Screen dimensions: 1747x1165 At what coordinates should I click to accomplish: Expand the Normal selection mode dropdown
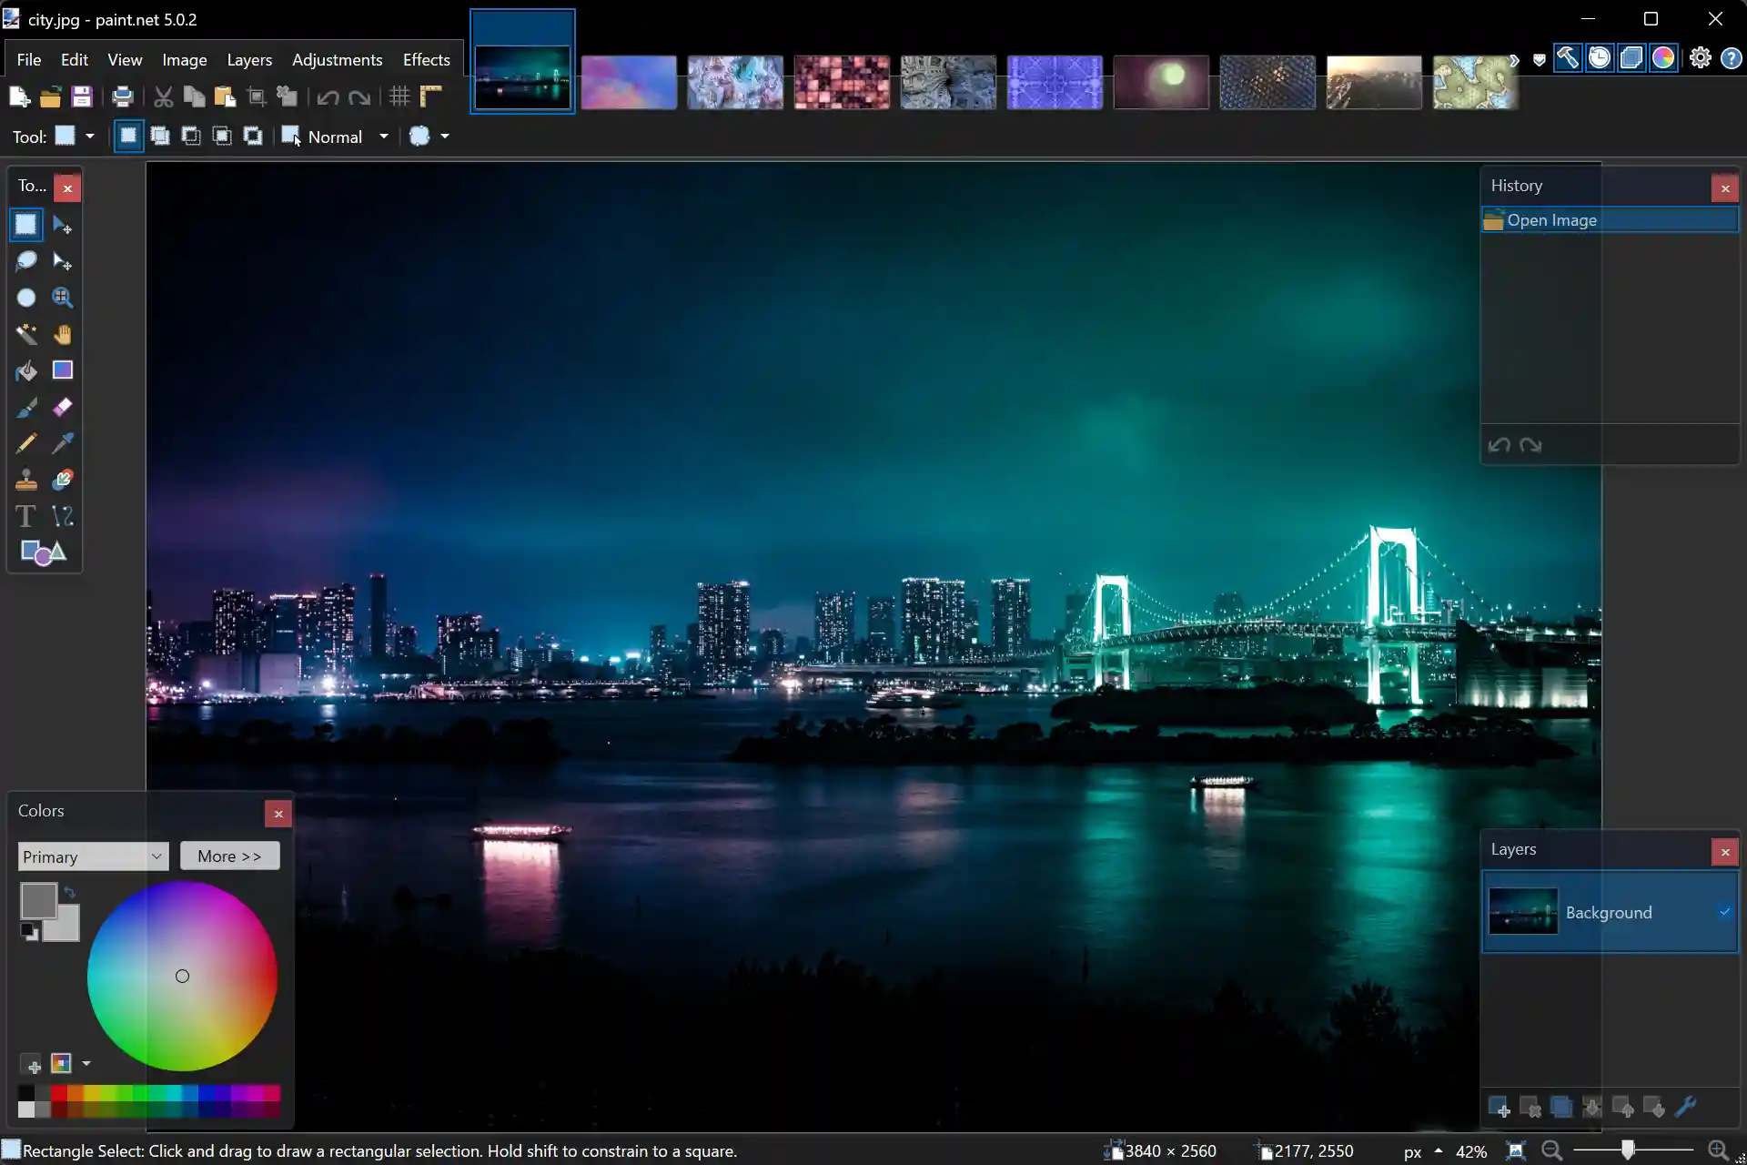(384, 137)
